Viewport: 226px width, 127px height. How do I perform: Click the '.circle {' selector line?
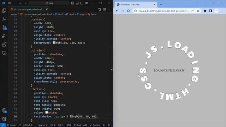pyautogui.click(x=38, y=50)
